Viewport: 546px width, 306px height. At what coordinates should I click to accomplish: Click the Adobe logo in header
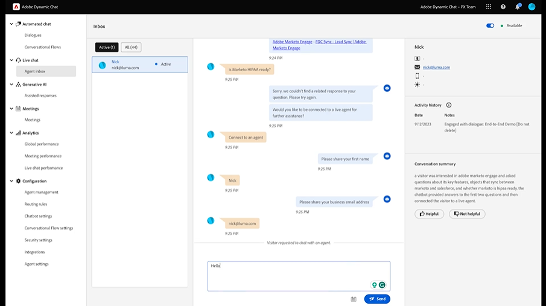pyautogui.click(x=16, y=7)
